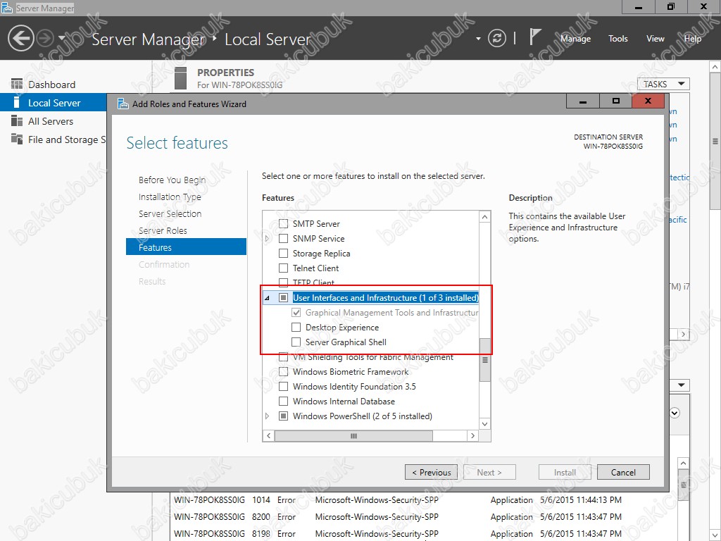Viewport: 721px width, 541px height.
Task: Click event ID 8200 in the events list
Action: [x=261, y=516]
